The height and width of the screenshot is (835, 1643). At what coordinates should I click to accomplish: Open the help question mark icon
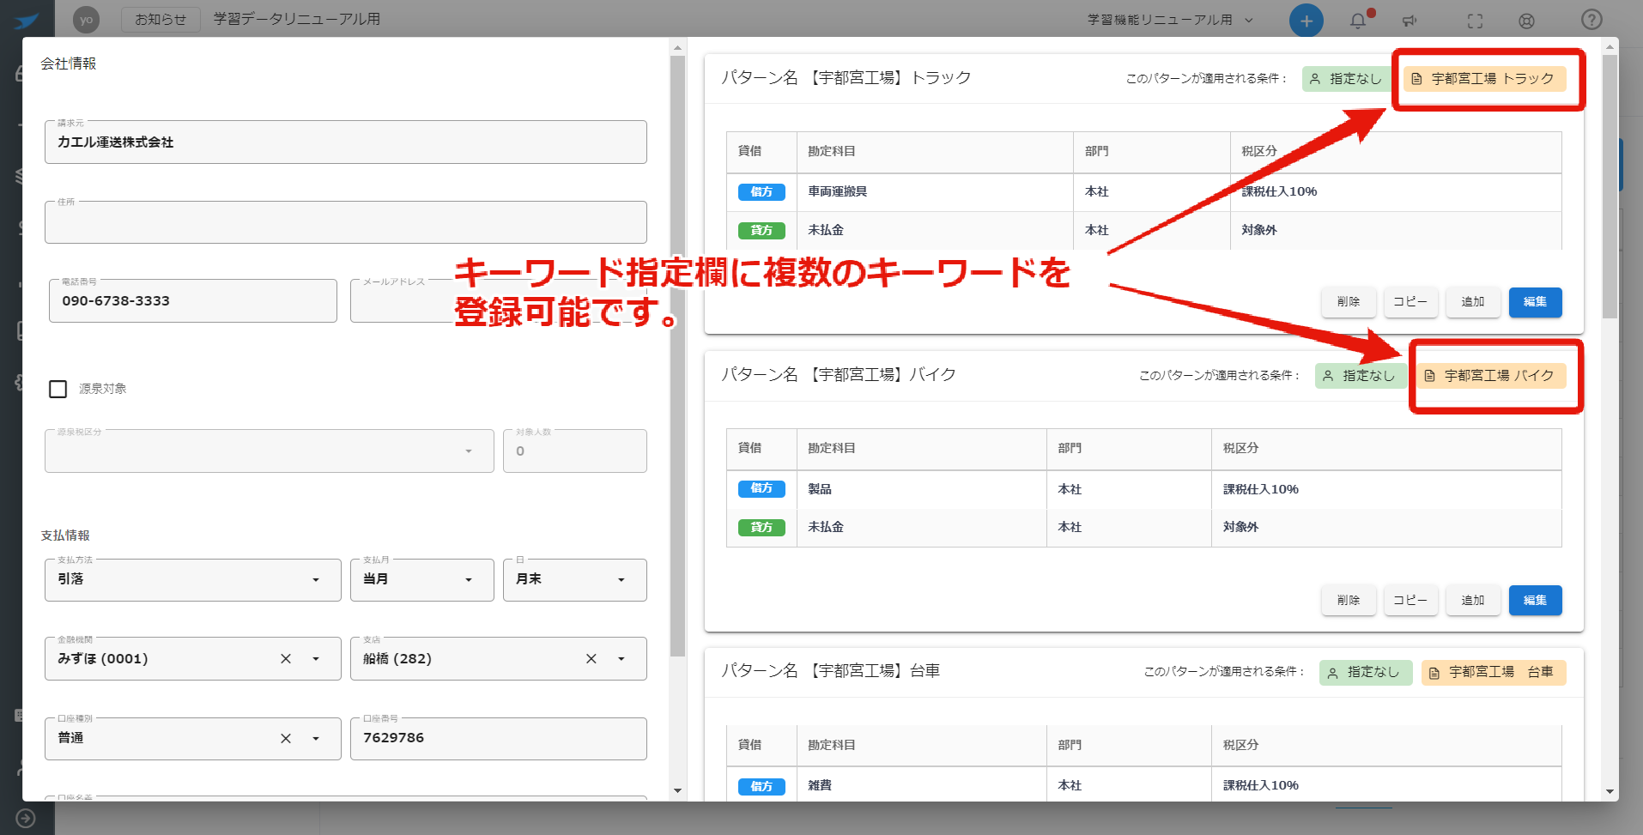click(x=1591, y=20)
